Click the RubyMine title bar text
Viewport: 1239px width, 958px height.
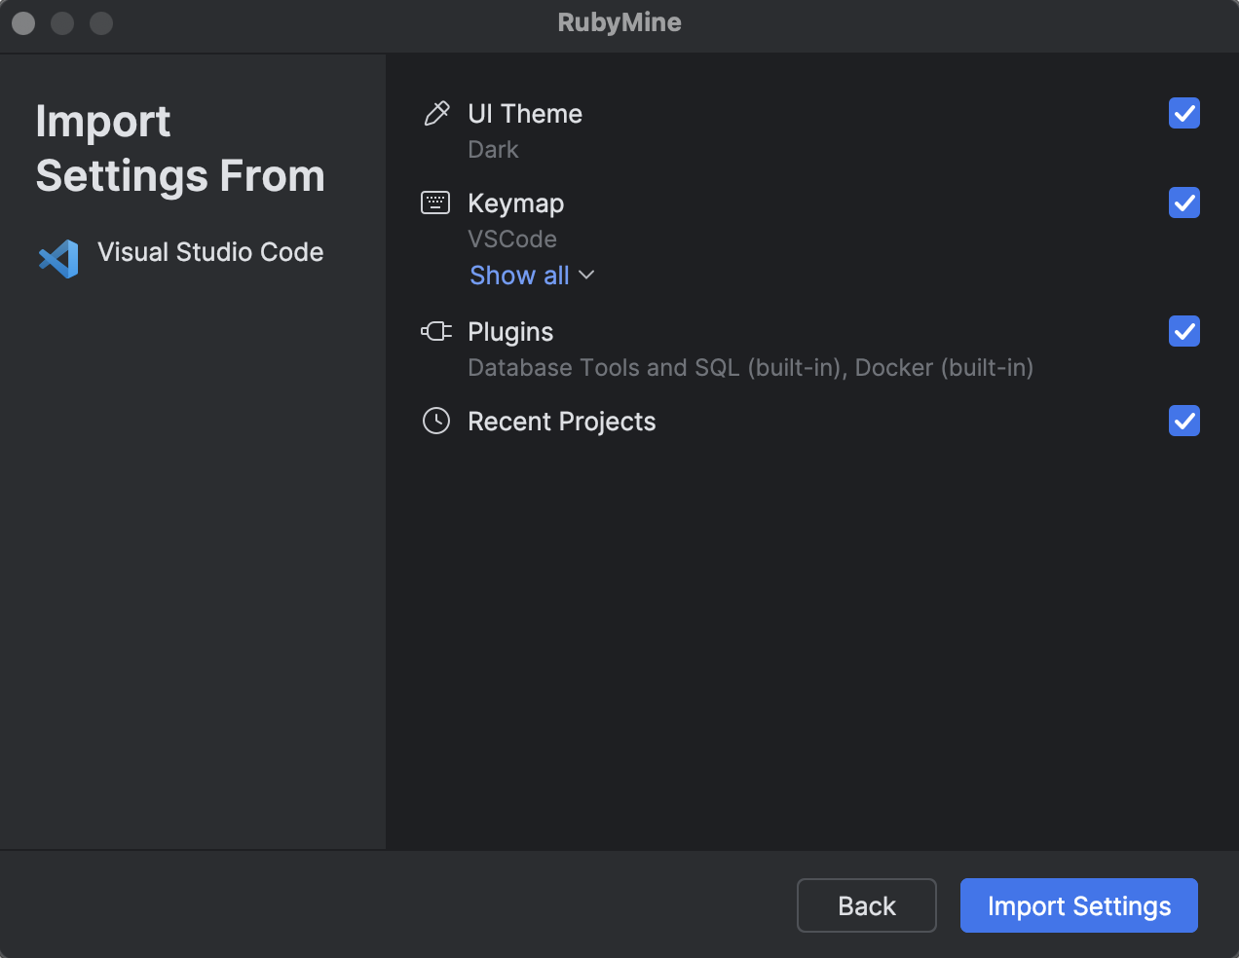click(619, 22)
